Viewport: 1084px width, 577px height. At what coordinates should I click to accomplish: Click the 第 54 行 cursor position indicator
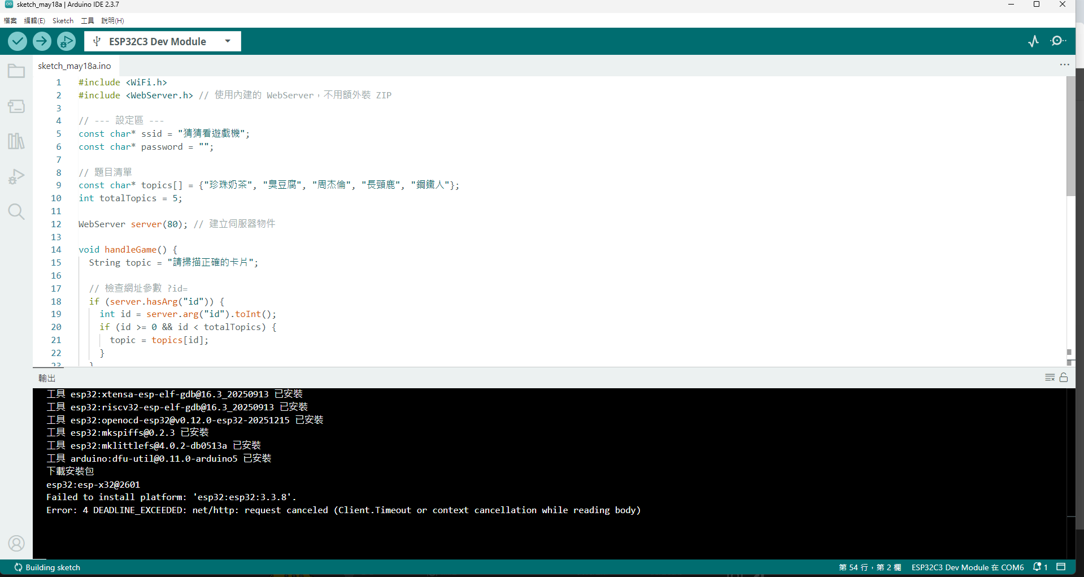[x=869, y=567]
